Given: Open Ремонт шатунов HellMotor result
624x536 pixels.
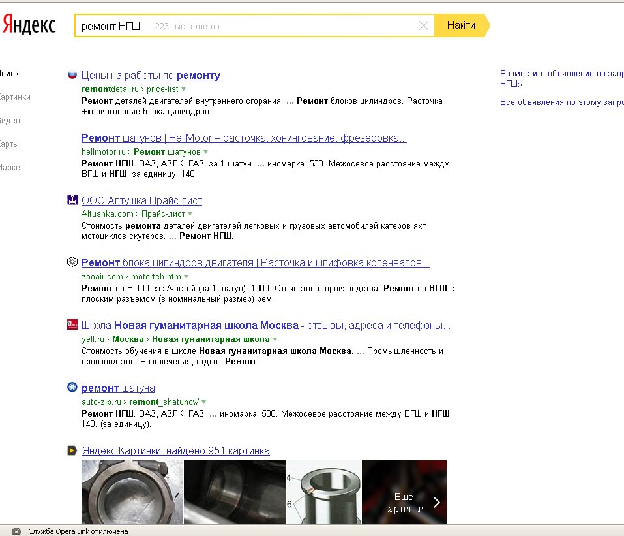Looking at the screenshot, I should [x=244, y=138].
